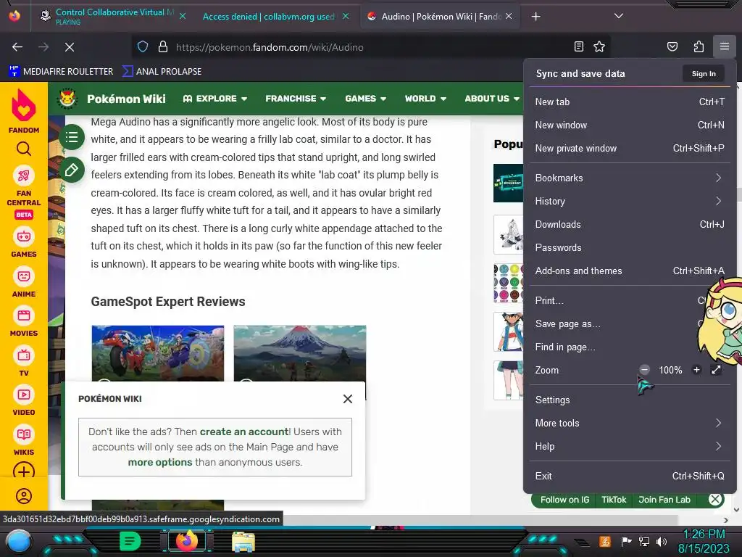
Task: Expand the EXPLORE dropdown in wiki nav
Action: [x=214, y=99]
